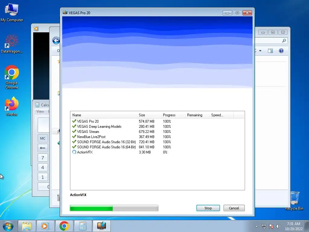Minimize the VEGAS Pro 20 window

227,13
